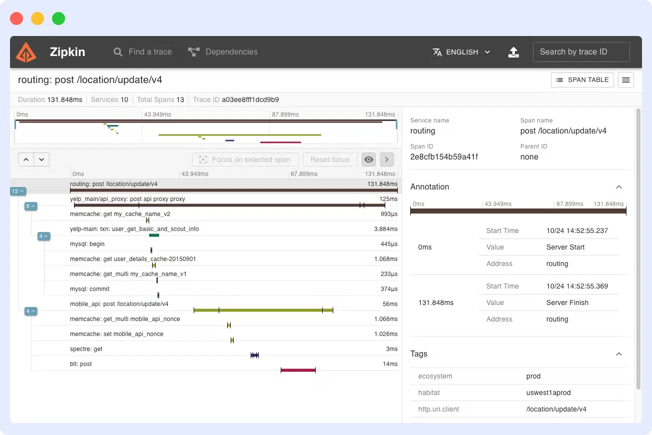The height and width of the screenshot is (435, 652).
Task: Click the Search by trace ID field
Action: tap(581, 52)
